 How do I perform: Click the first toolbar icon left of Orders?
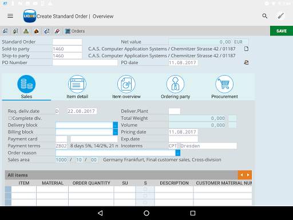5,31
